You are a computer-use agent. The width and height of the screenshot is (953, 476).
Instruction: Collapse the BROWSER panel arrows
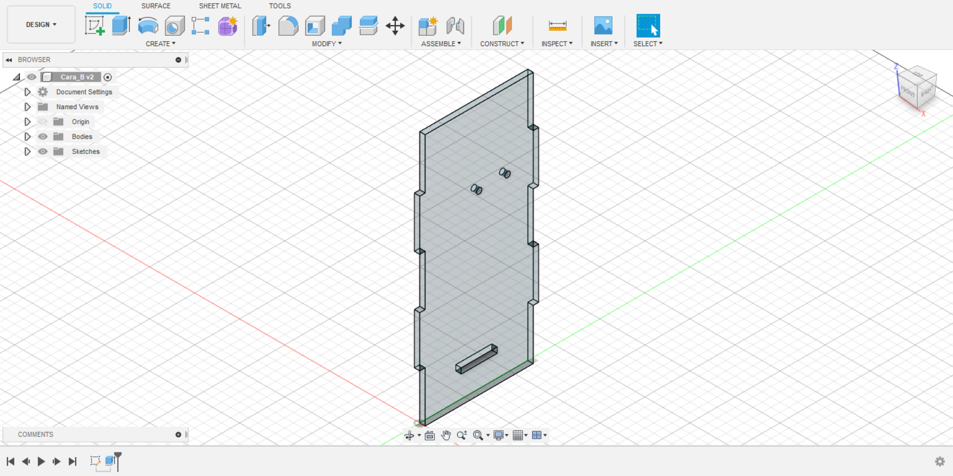[x=9, y=60]
